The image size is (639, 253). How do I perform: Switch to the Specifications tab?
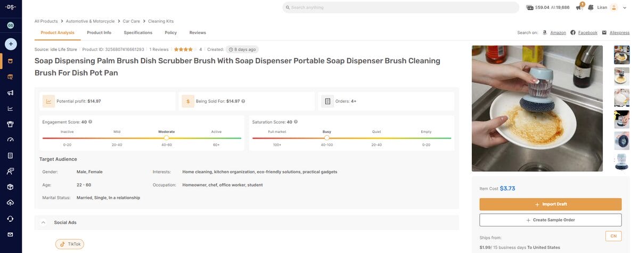[138, 32]
